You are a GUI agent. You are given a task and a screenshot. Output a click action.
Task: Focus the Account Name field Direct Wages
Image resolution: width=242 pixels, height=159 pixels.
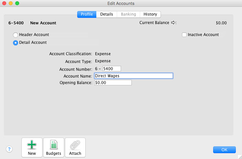click(133, 76)
